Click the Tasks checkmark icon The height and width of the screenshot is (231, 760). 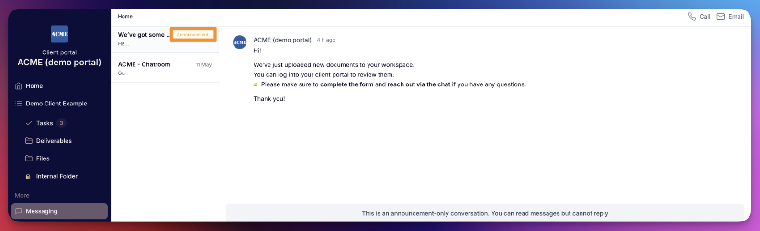(x=29, y=123)
